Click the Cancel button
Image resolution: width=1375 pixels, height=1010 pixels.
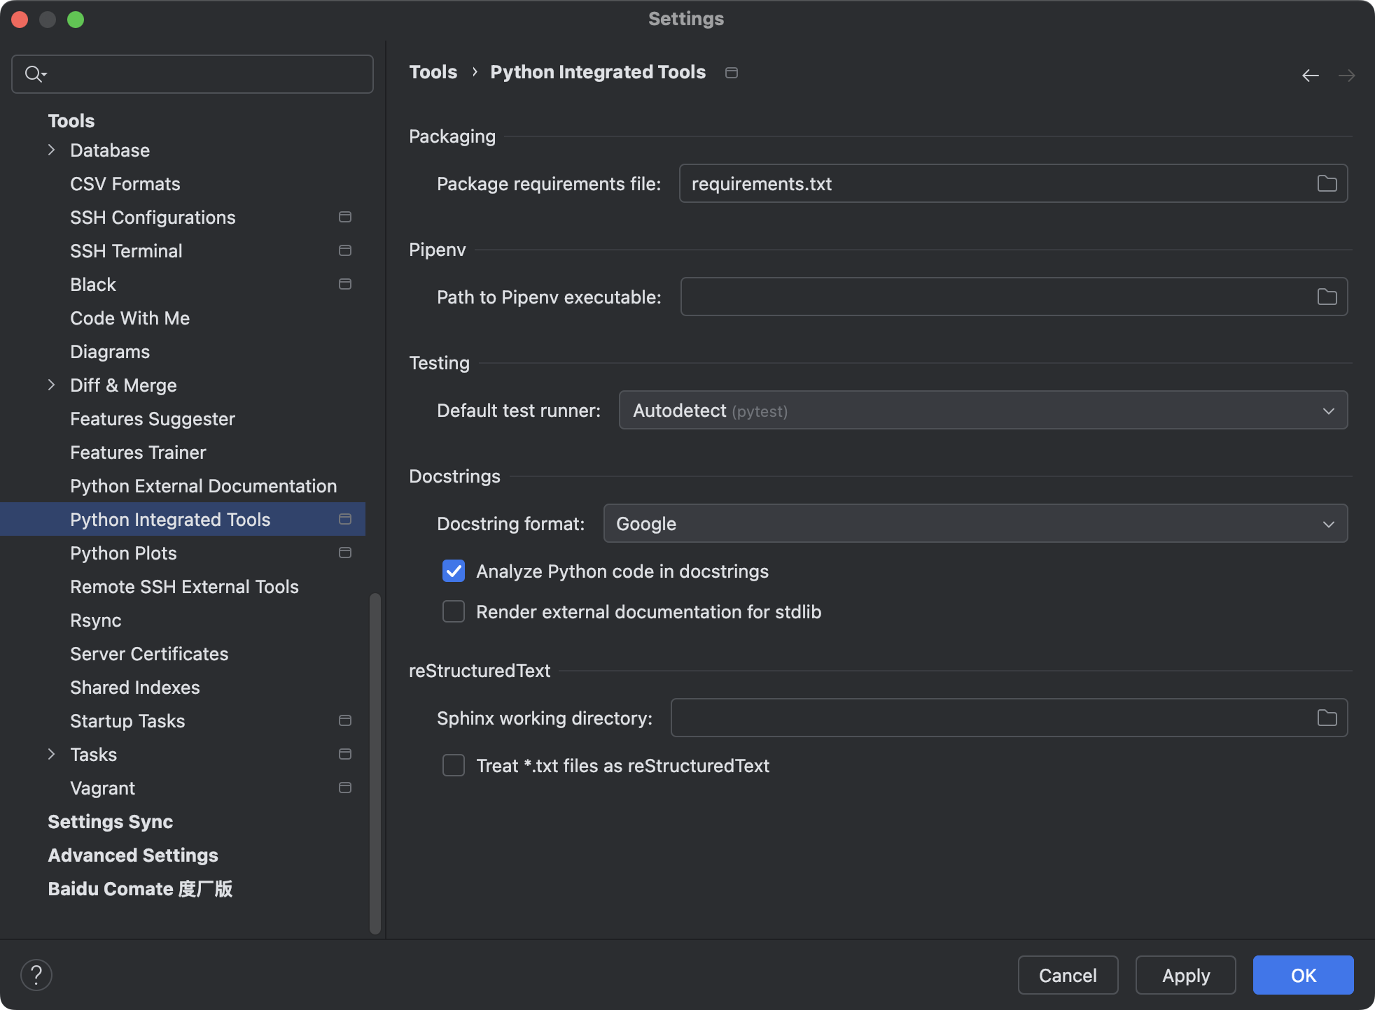(1068, 975)
